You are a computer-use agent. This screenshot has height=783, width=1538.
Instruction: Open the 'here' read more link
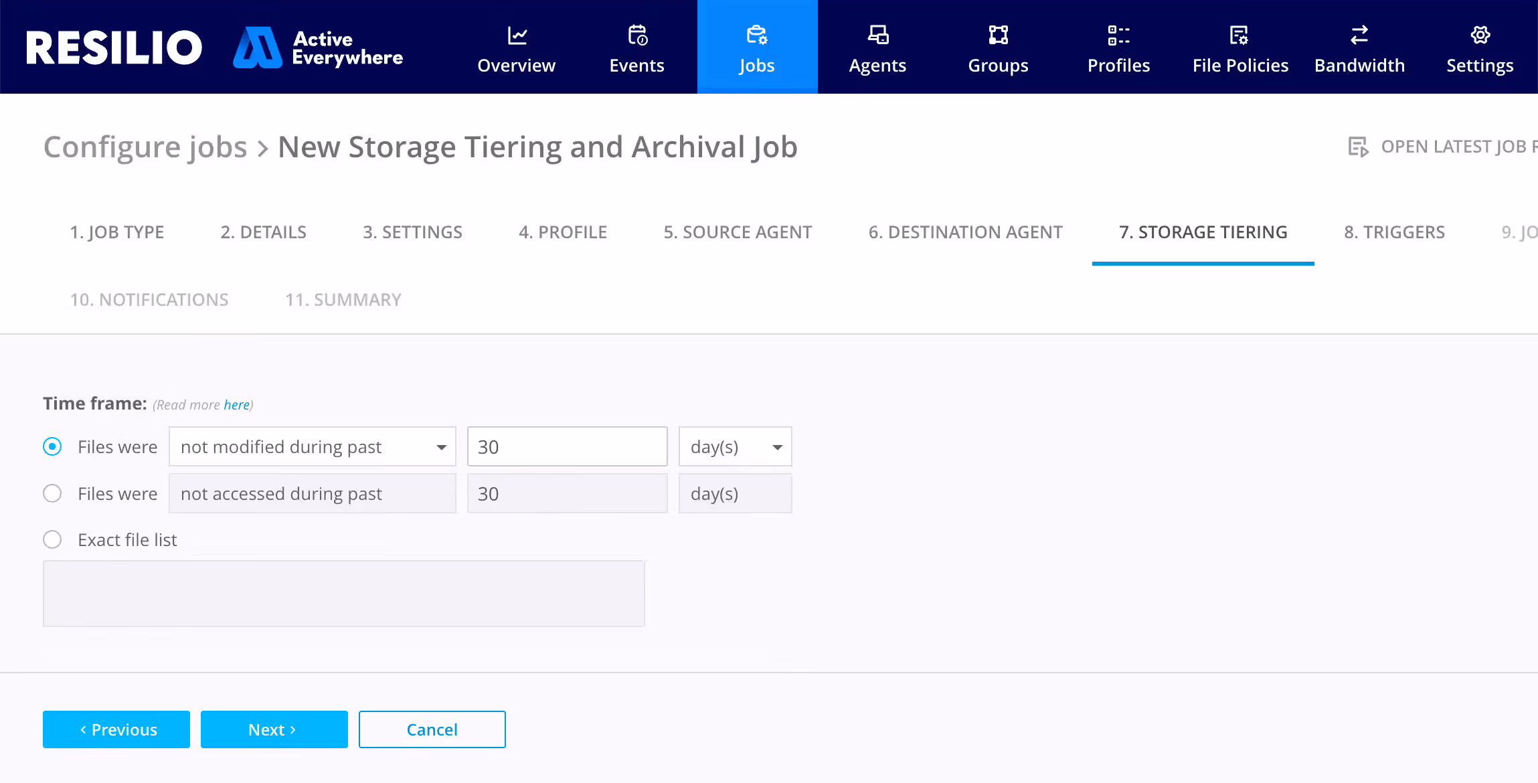(236, 405)
